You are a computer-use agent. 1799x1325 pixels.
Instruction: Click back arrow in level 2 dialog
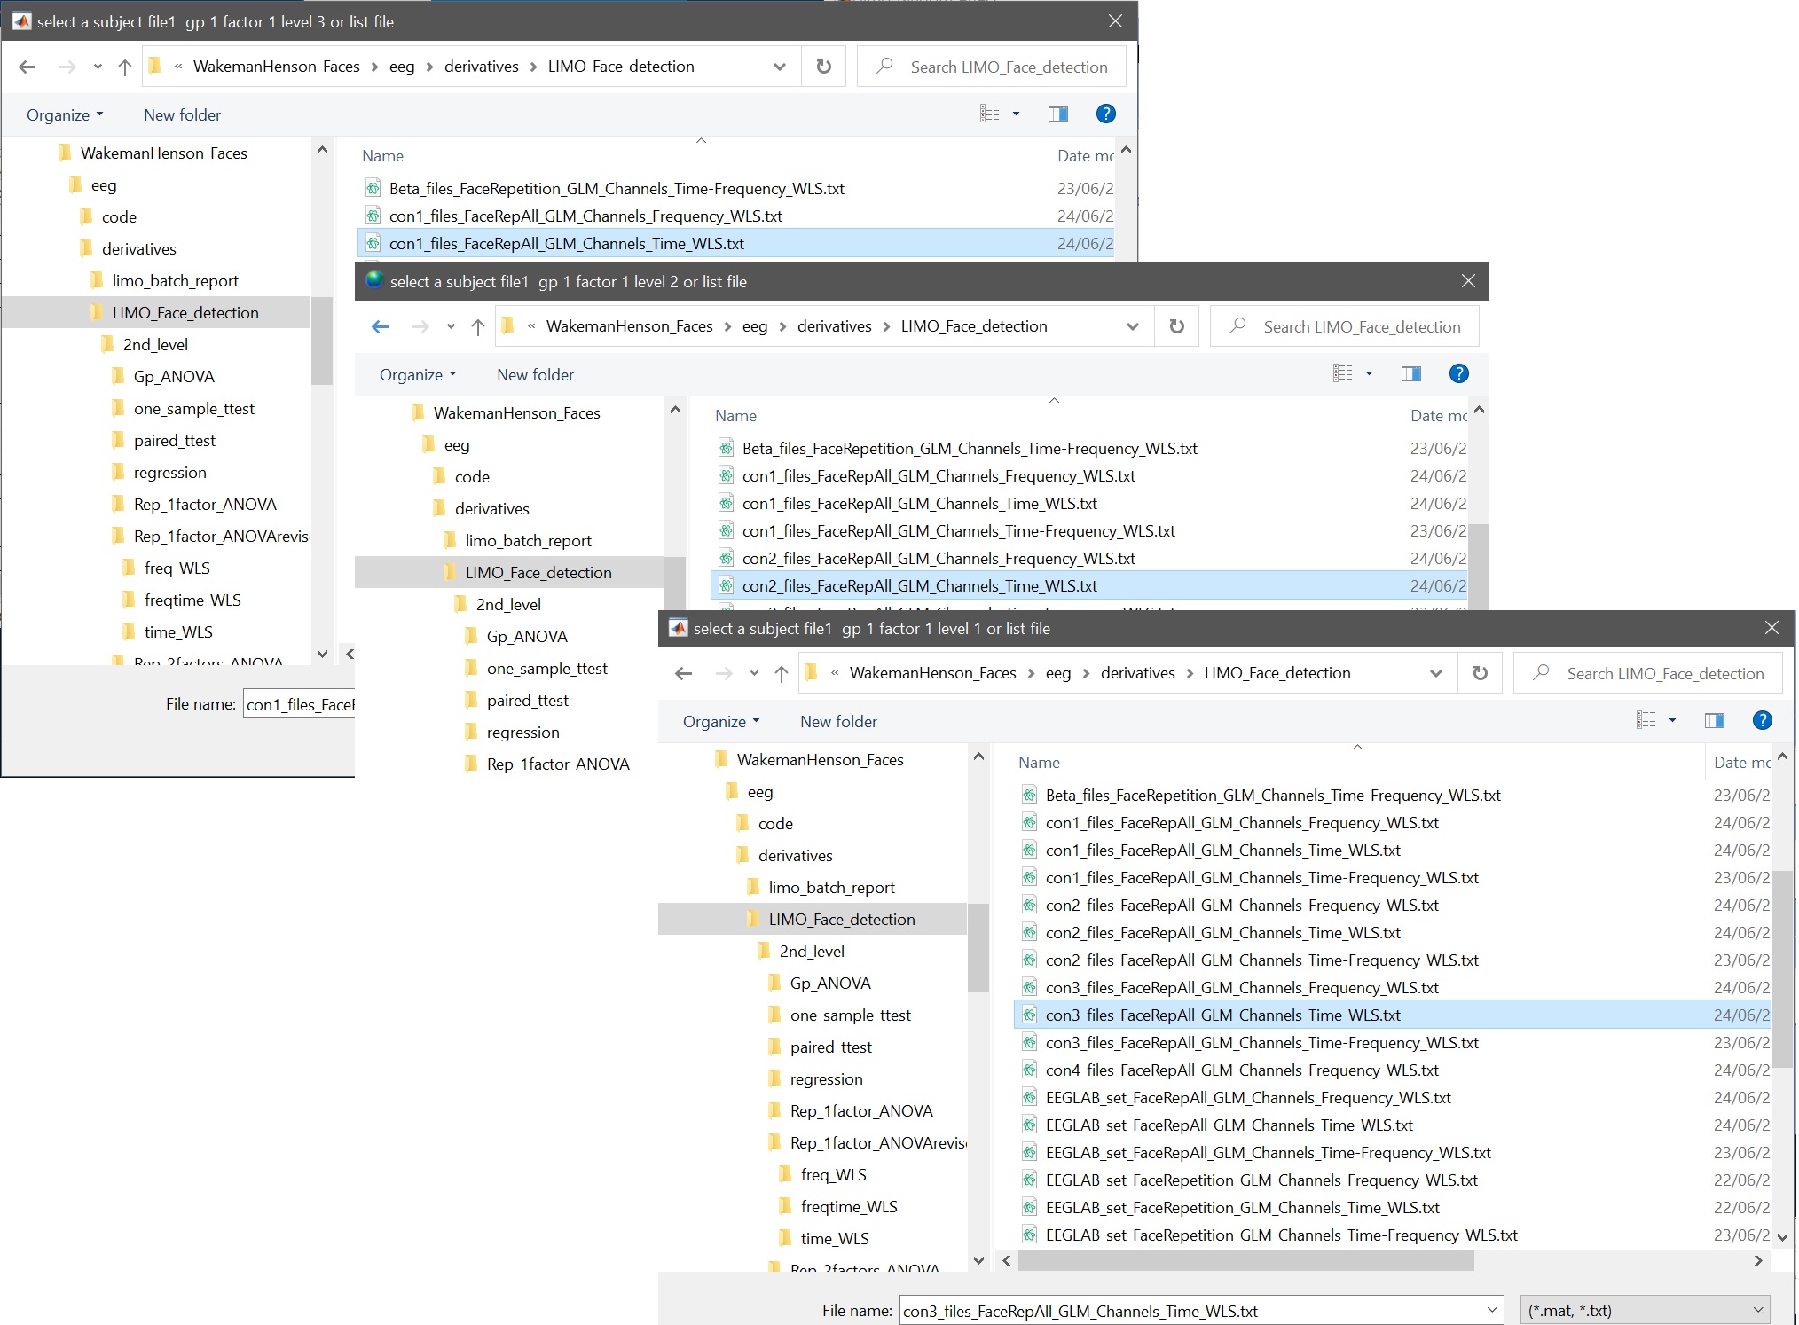point(380,326)
